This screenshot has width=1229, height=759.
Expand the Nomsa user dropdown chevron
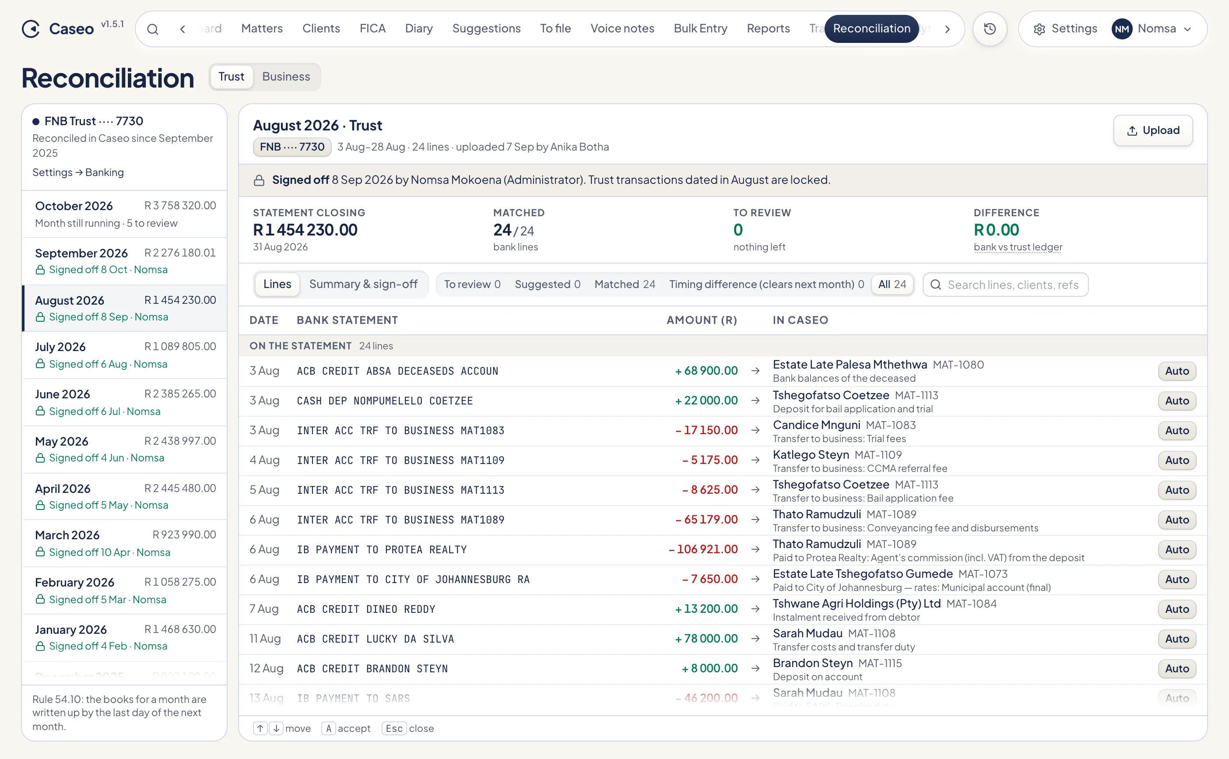tap(1188, 29)
